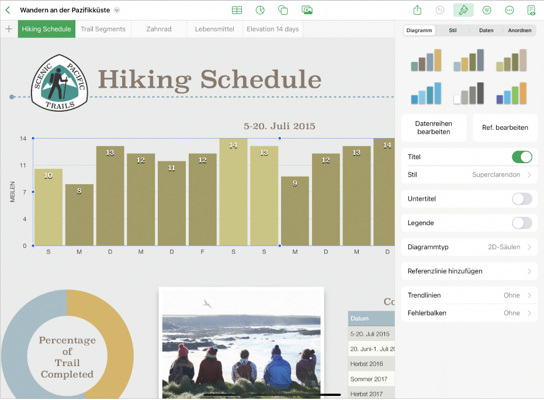Select the Stil segment in the format panel
The width and height of the screenshot is (544, 400).
coord(453,30)
